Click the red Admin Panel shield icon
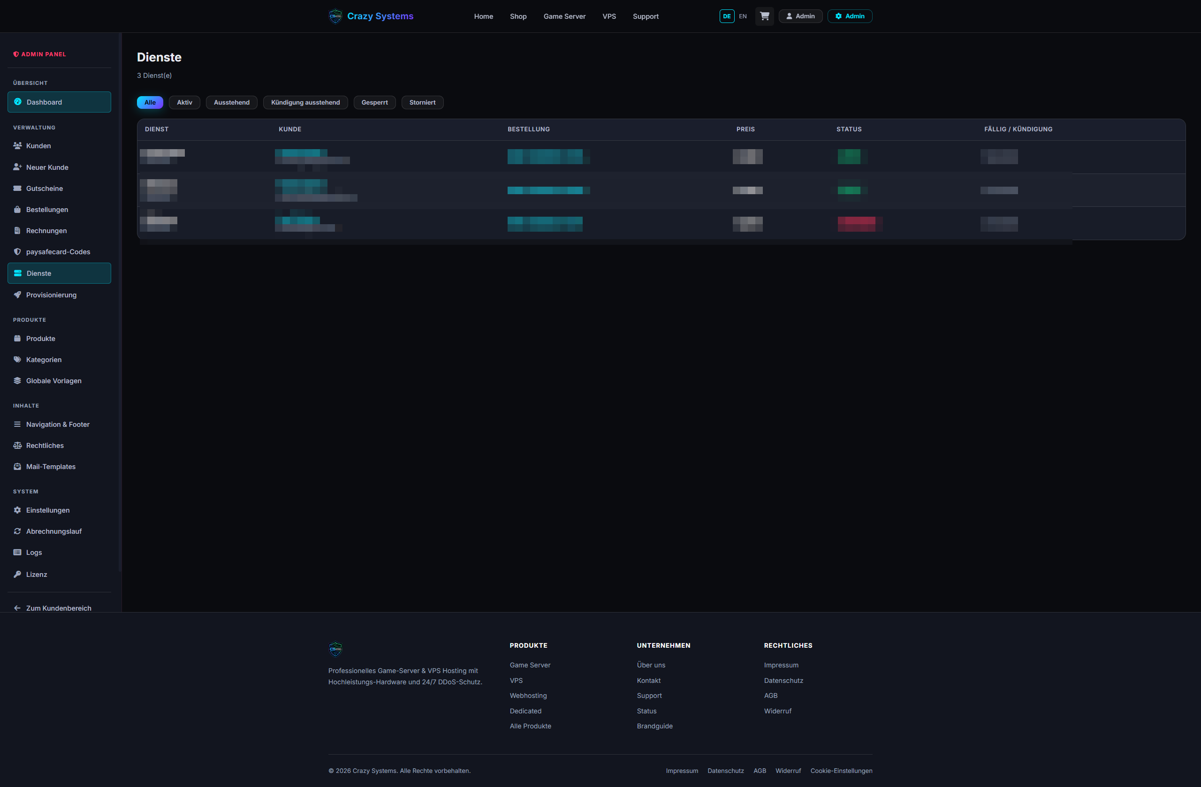The height and width of the screenshot is (787, 1201). click(x=16, y=54)
